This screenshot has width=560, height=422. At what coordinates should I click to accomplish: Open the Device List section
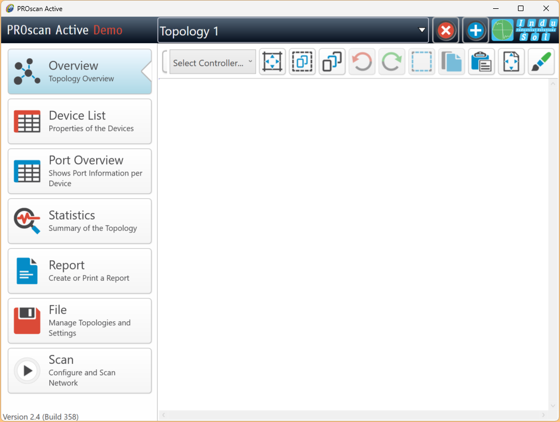point(80,121)
